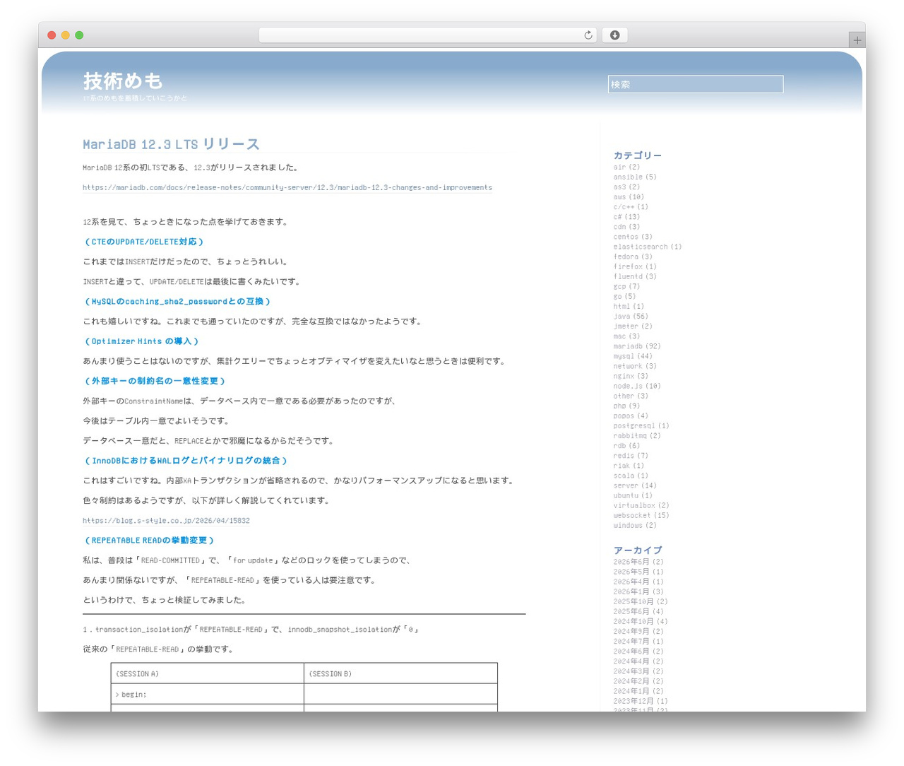Image resolution: width=904 pixels, height=766 pixels.
Task: Click the （REPEATABLE READの挙動変更） heading
Action: click(x=149, y=541)
